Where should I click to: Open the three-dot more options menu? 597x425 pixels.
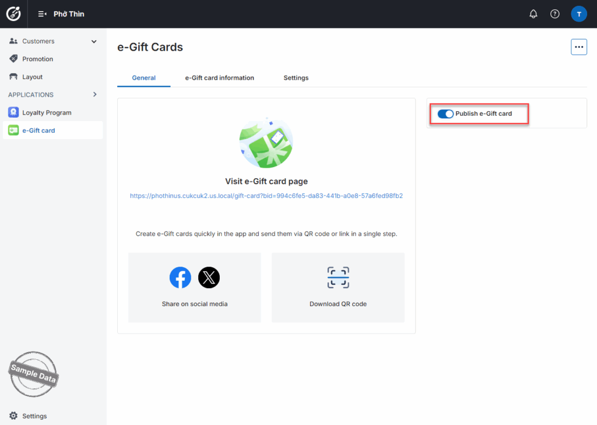(578, 47)
